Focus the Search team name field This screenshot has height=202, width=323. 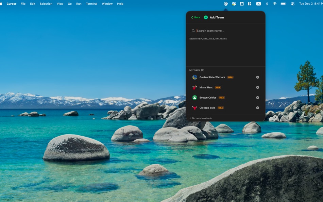[225, 31]
